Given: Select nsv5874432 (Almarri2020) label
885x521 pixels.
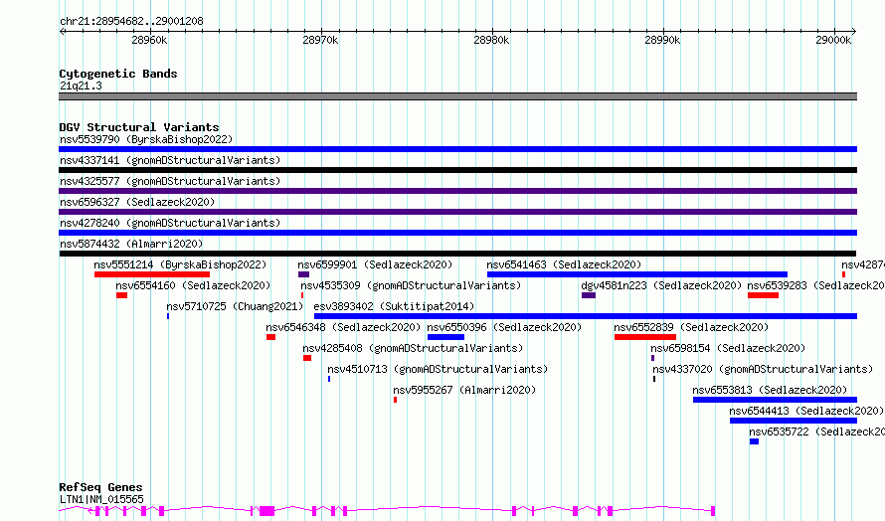Looking at the screenshot, I should [x=131, y=244].
